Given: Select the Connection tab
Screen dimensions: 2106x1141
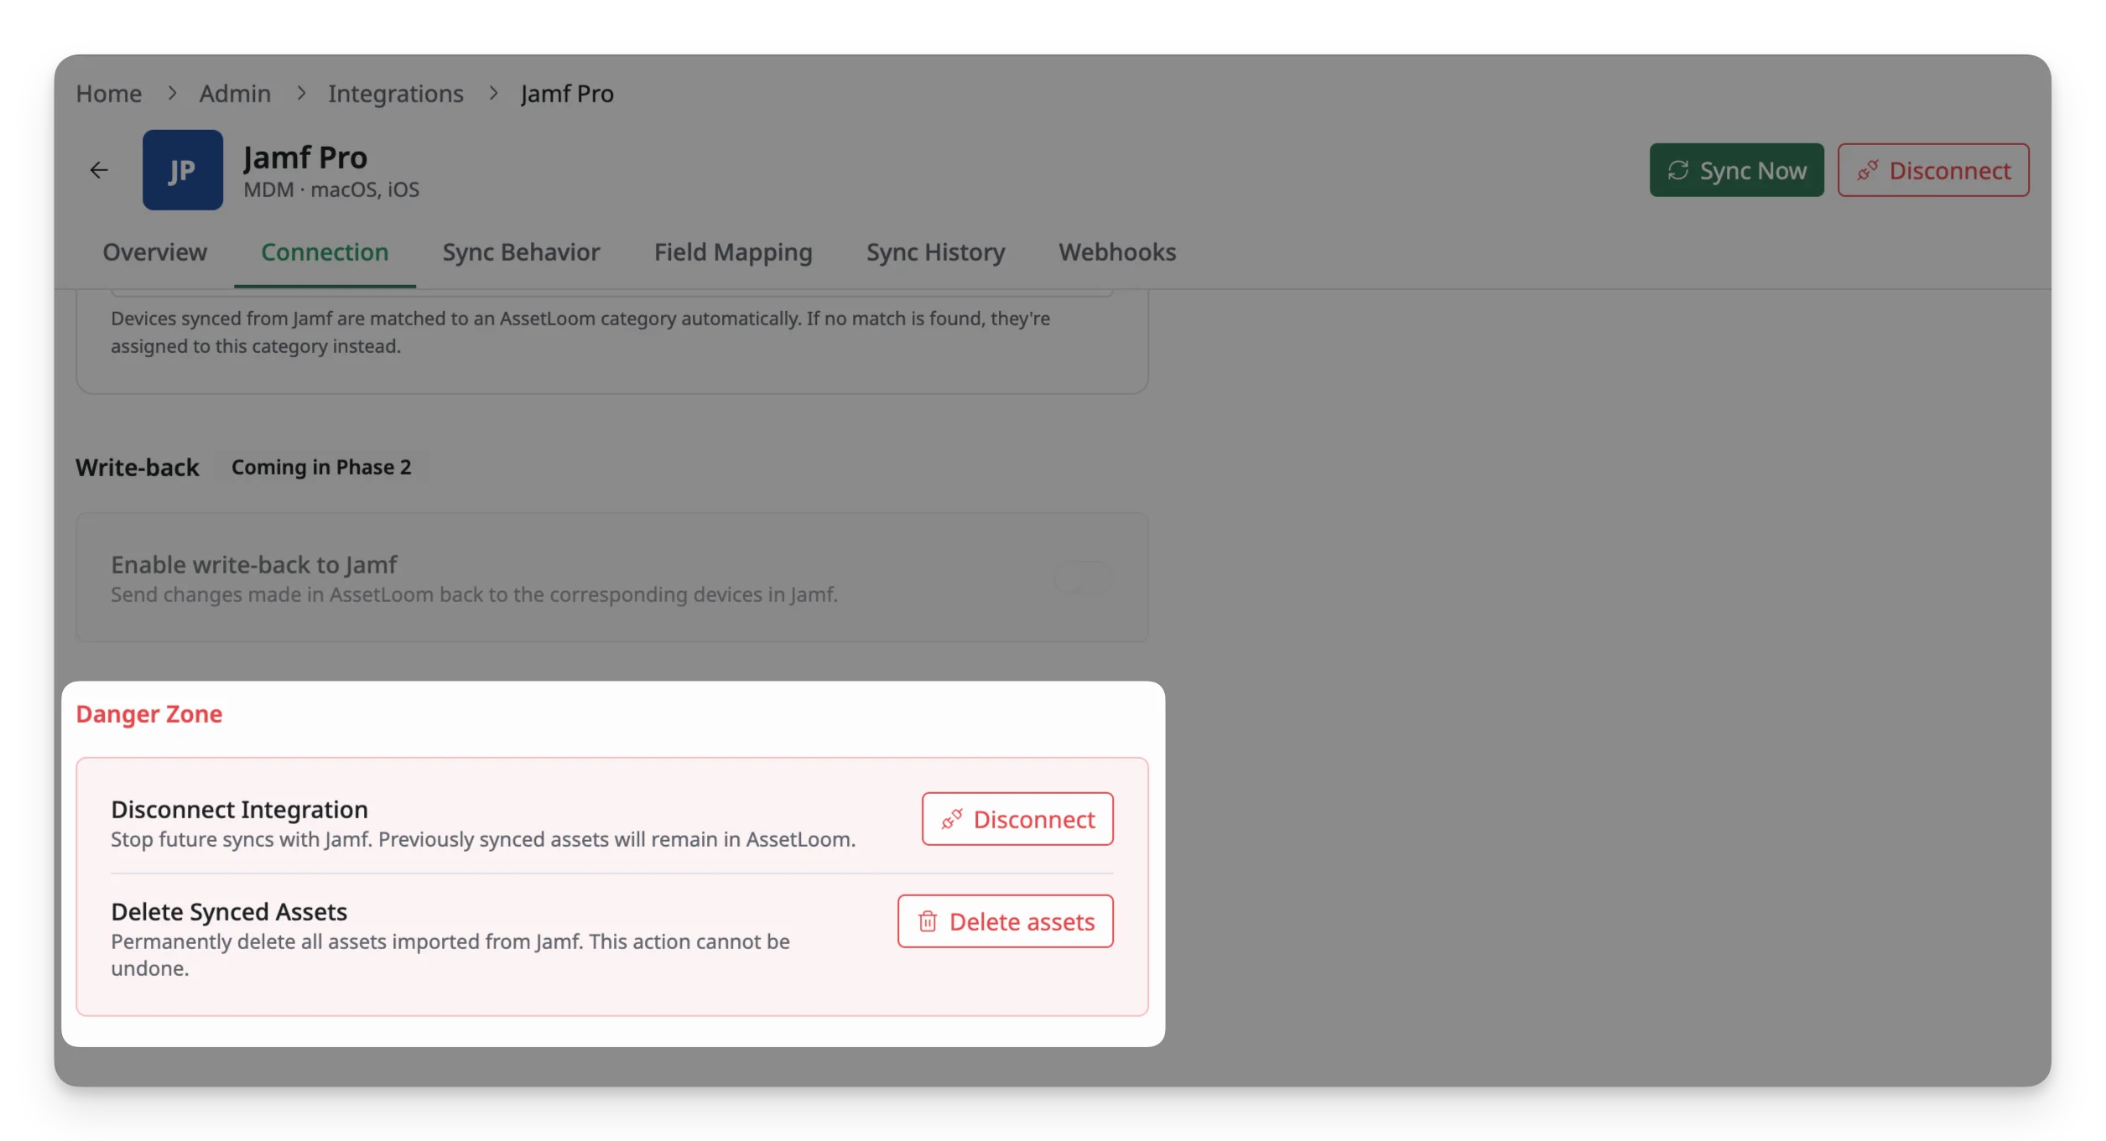Looking at the screenshot, I should (325, 252).
